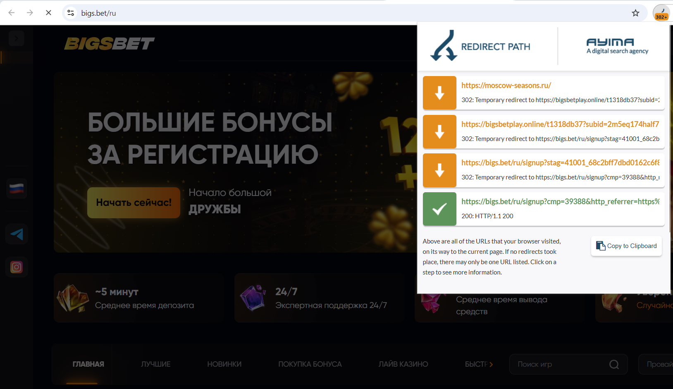Click the Redirect Path extension icon labeled 302+

coord(661,13)
